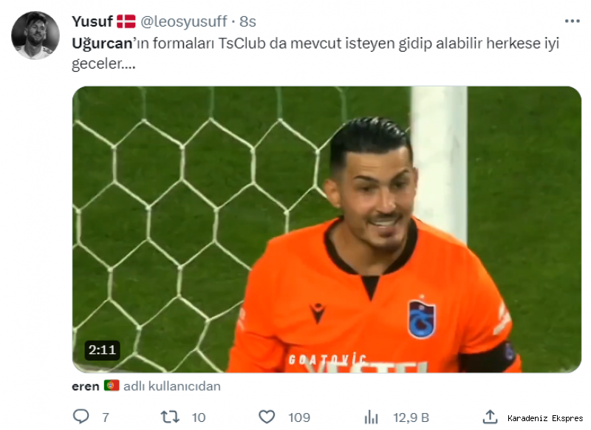Click the 2:11 video duration badge

102,350
